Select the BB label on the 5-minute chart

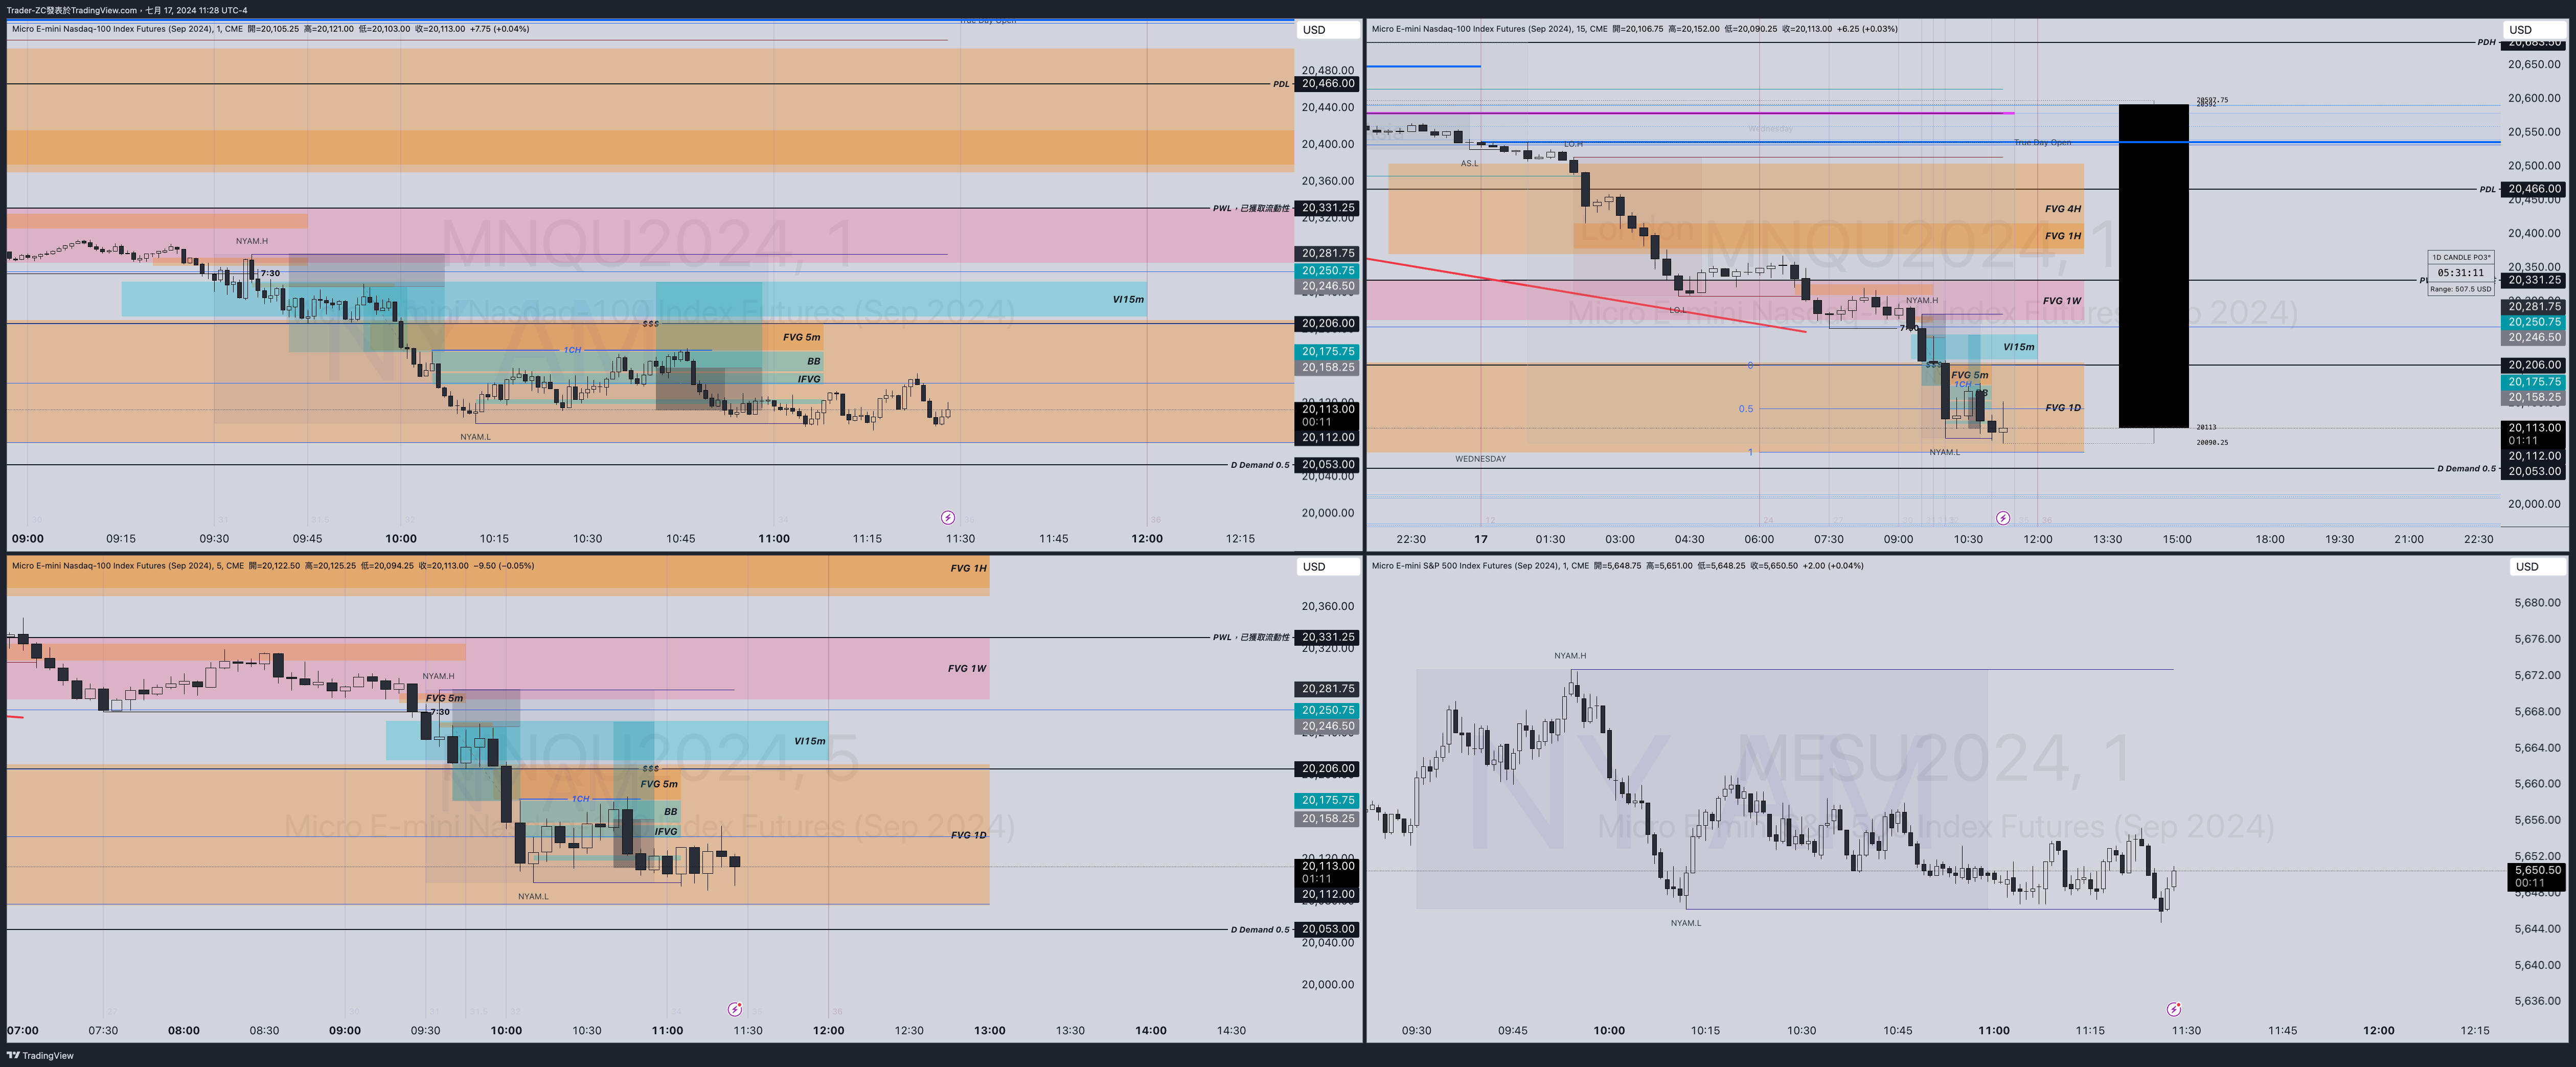point(671,812)
